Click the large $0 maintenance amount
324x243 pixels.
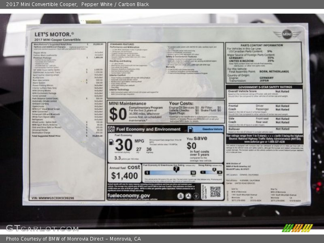coord(118,114)
